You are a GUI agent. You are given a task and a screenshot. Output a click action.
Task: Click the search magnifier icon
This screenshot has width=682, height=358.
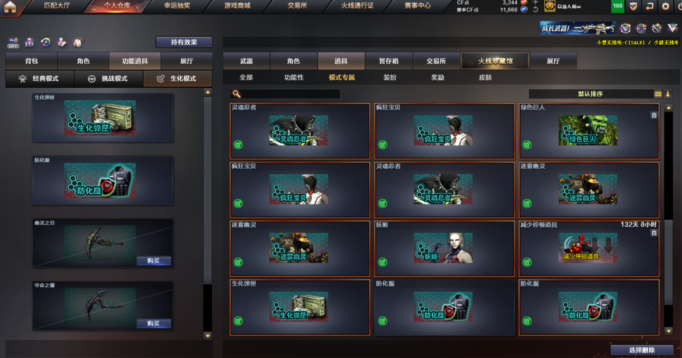coord(236,93)
